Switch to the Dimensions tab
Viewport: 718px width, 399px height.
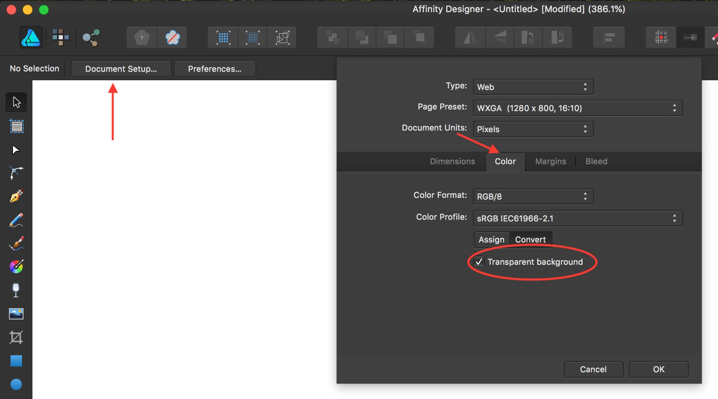click(x=452, y=161)
